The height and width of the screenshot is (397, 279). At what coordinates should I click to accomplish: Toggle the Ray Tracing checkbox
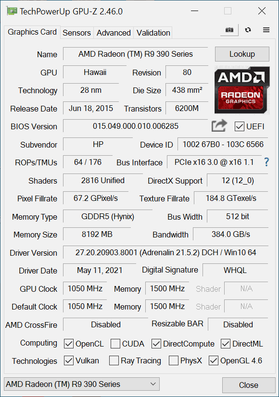(x=114, y=360)
